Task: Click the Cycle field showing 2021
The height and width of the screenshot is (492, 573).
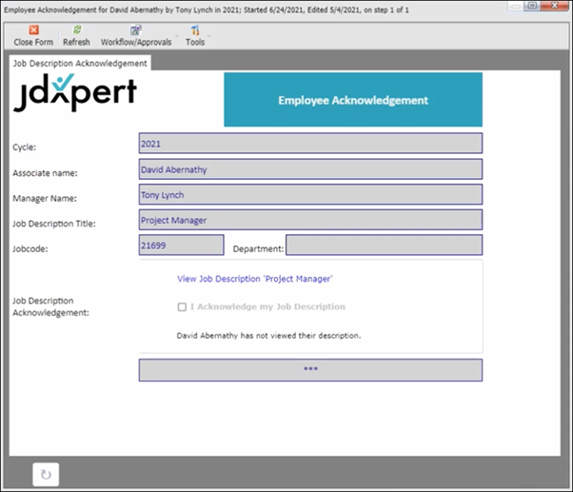Action: tap(310, 143)
